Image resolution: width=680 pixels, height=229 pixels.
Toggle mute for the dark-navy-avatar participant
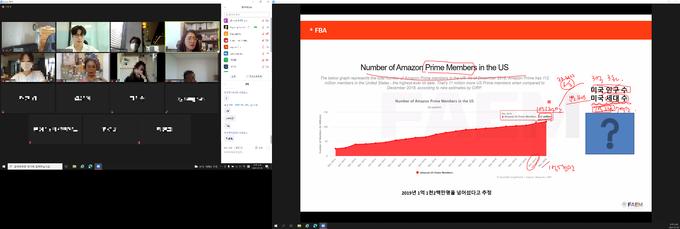263,66
